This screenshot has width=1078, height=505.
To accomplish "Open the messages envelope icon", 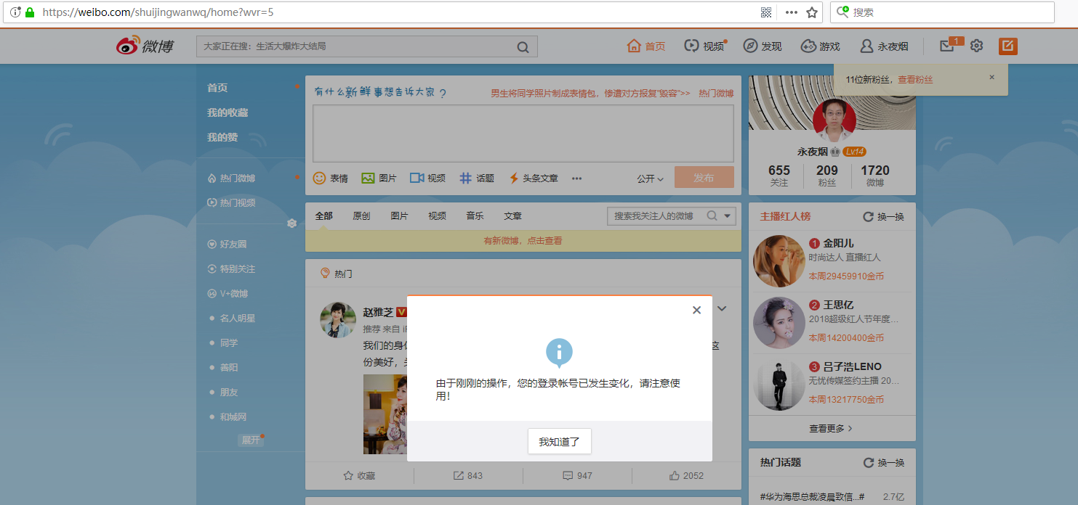I will point(947,46).
